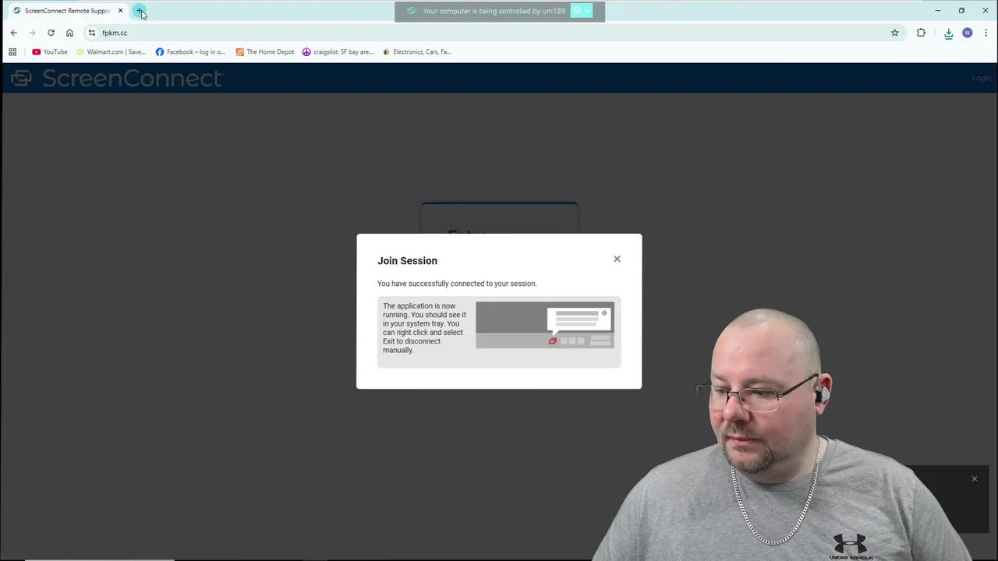Close the Join Session dialog
Image resolution: width=998 pixels, height=561 pixels.
(x=617, y=259)
